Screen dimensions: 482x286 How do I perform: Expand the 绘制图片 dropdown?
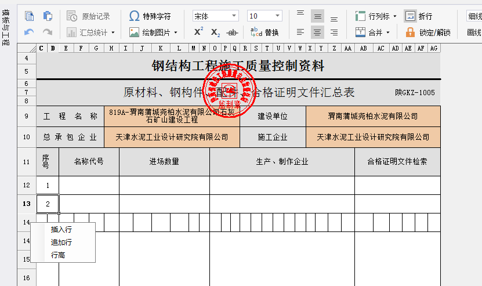175,32
